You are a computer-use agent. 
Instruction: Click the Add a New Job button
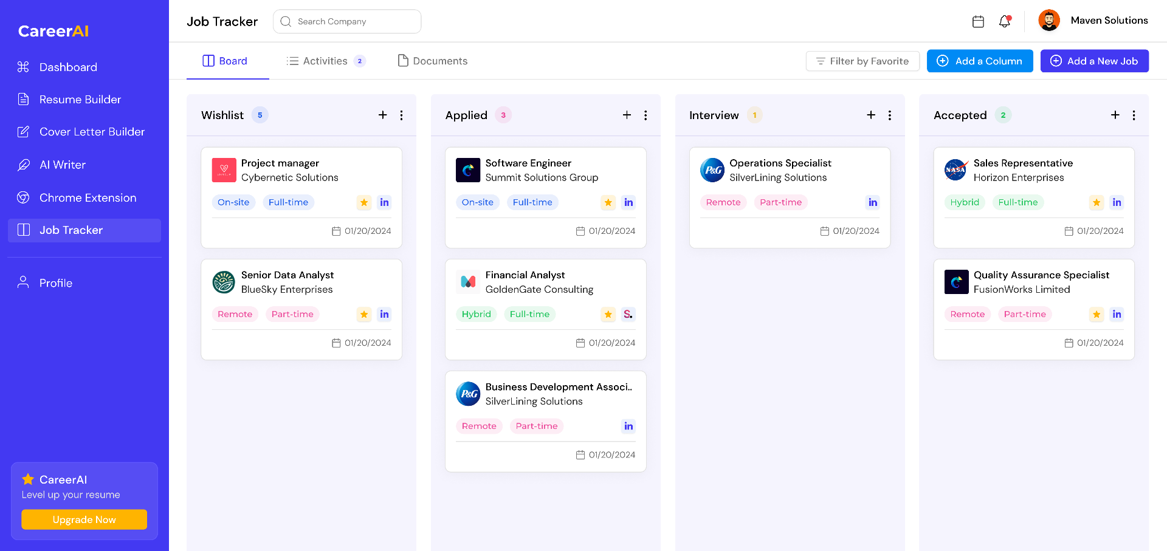tap(1094, 61)
